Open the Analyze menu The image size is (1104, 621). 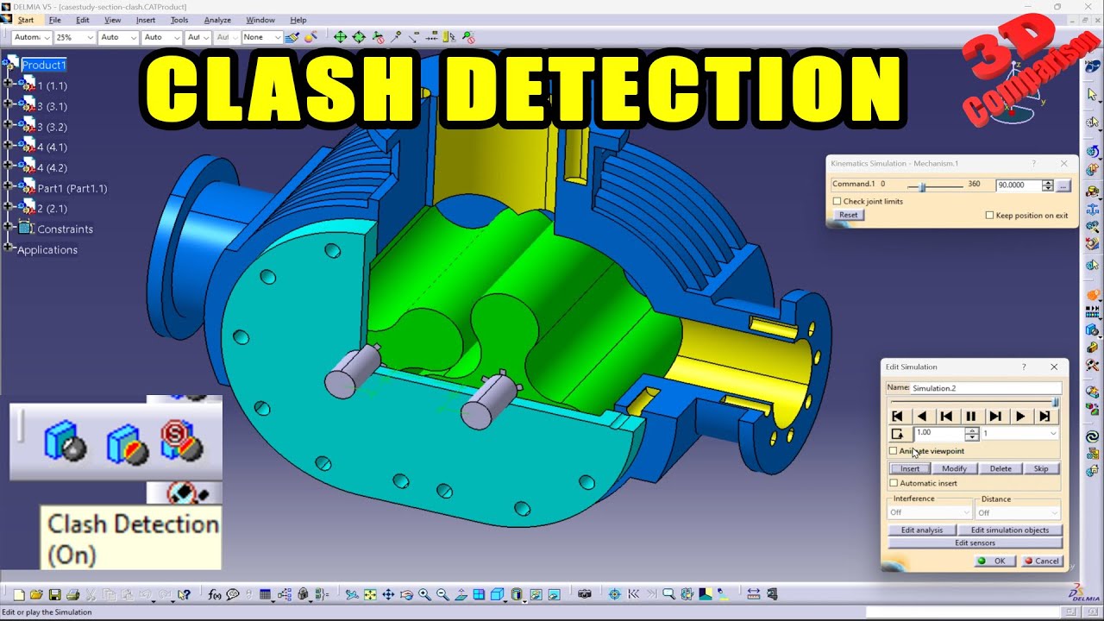click(x=217, y=20)
